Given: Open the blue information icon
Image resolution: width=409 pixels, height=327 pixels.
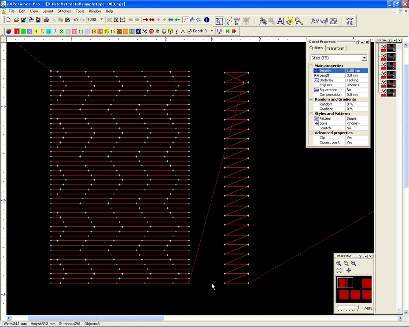Looking at the screenshot, I should point(206,20).
